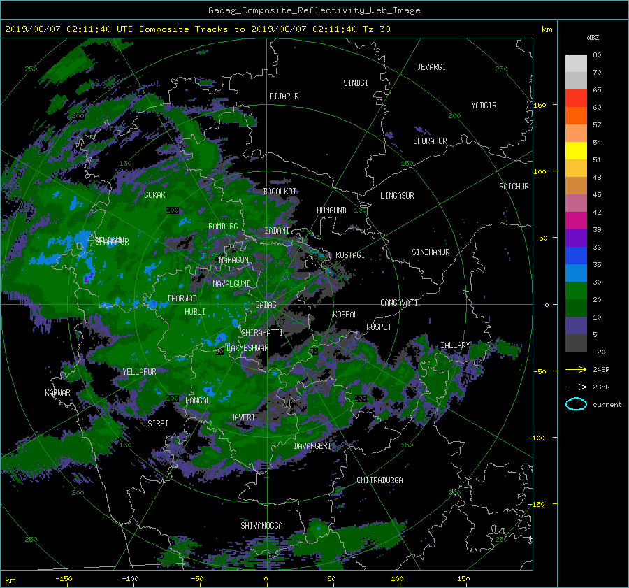Click the SIRSI city label

coord(158,424)
